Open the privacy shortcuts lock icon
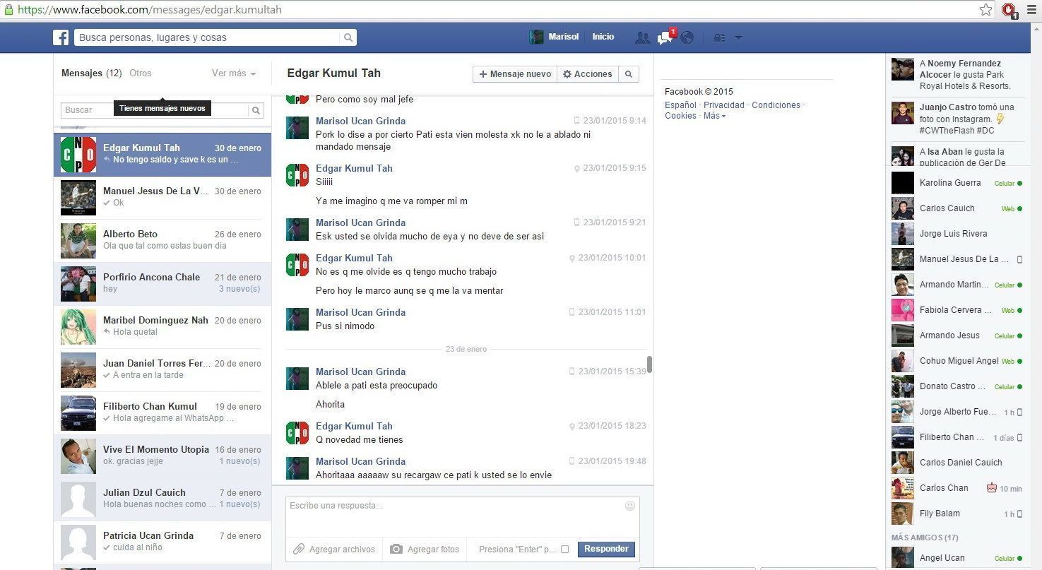This screenshot has height=570, width=1042. click(719, 37)
